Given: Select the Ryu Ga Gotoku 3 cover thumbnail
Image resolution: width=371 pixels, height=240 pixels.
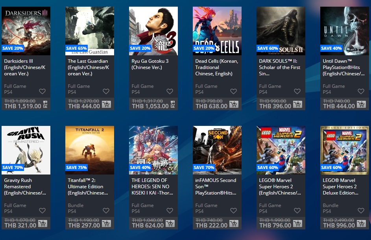Looking at the screenshot, I should click(x=153, y=31).
